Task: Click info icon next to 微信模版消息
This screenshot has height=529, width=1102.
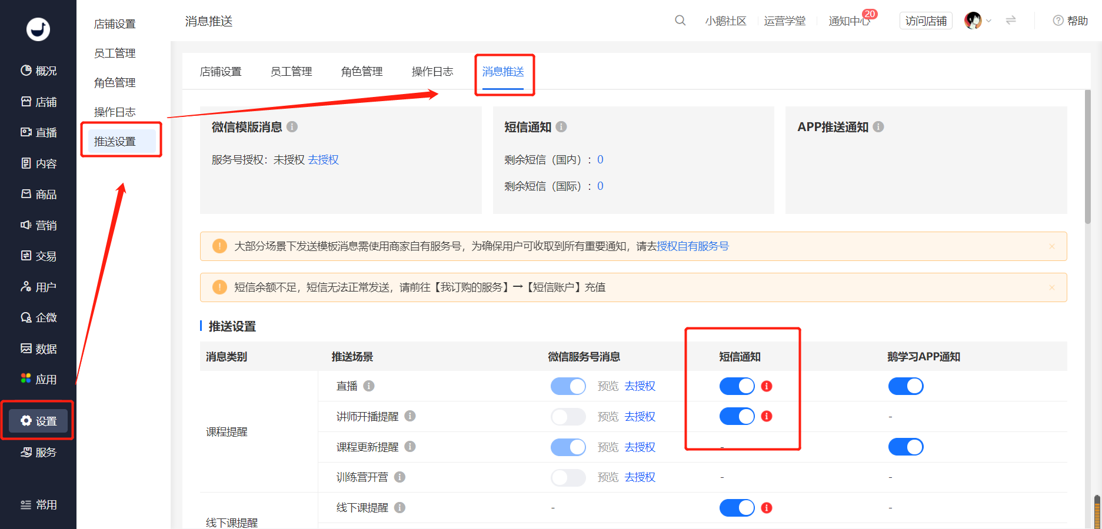Action: (292, 127)
